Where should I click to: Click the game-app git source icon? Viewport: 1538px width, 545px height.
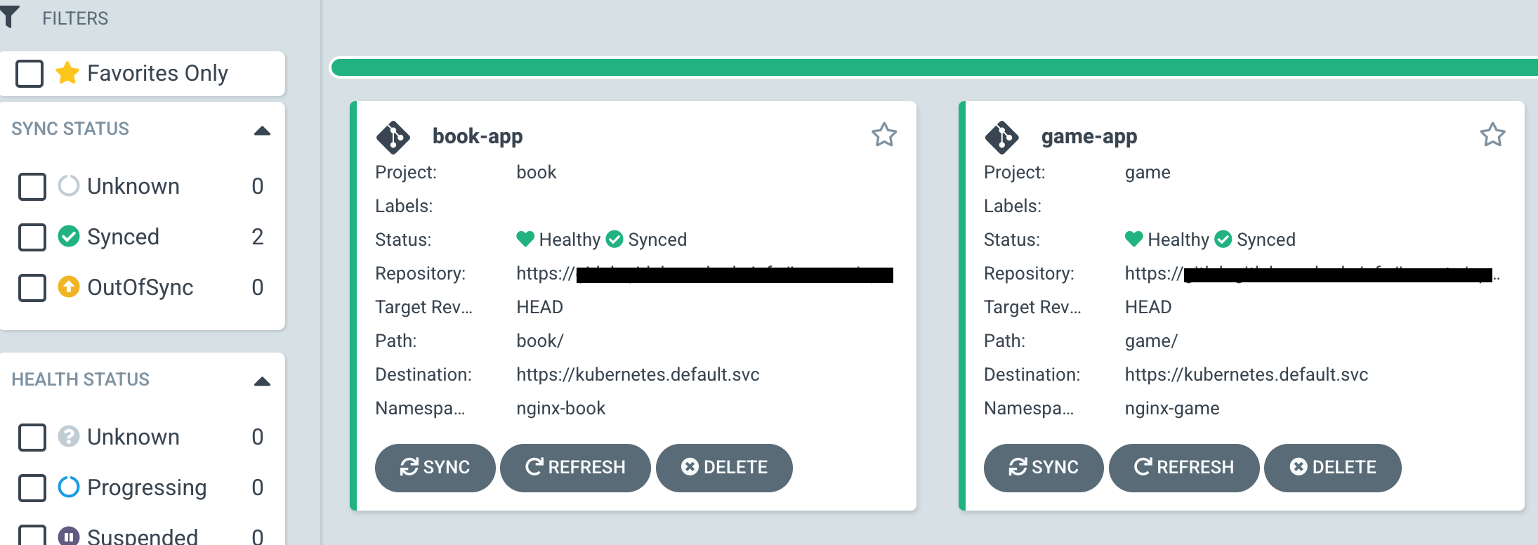coord(1001,137)
